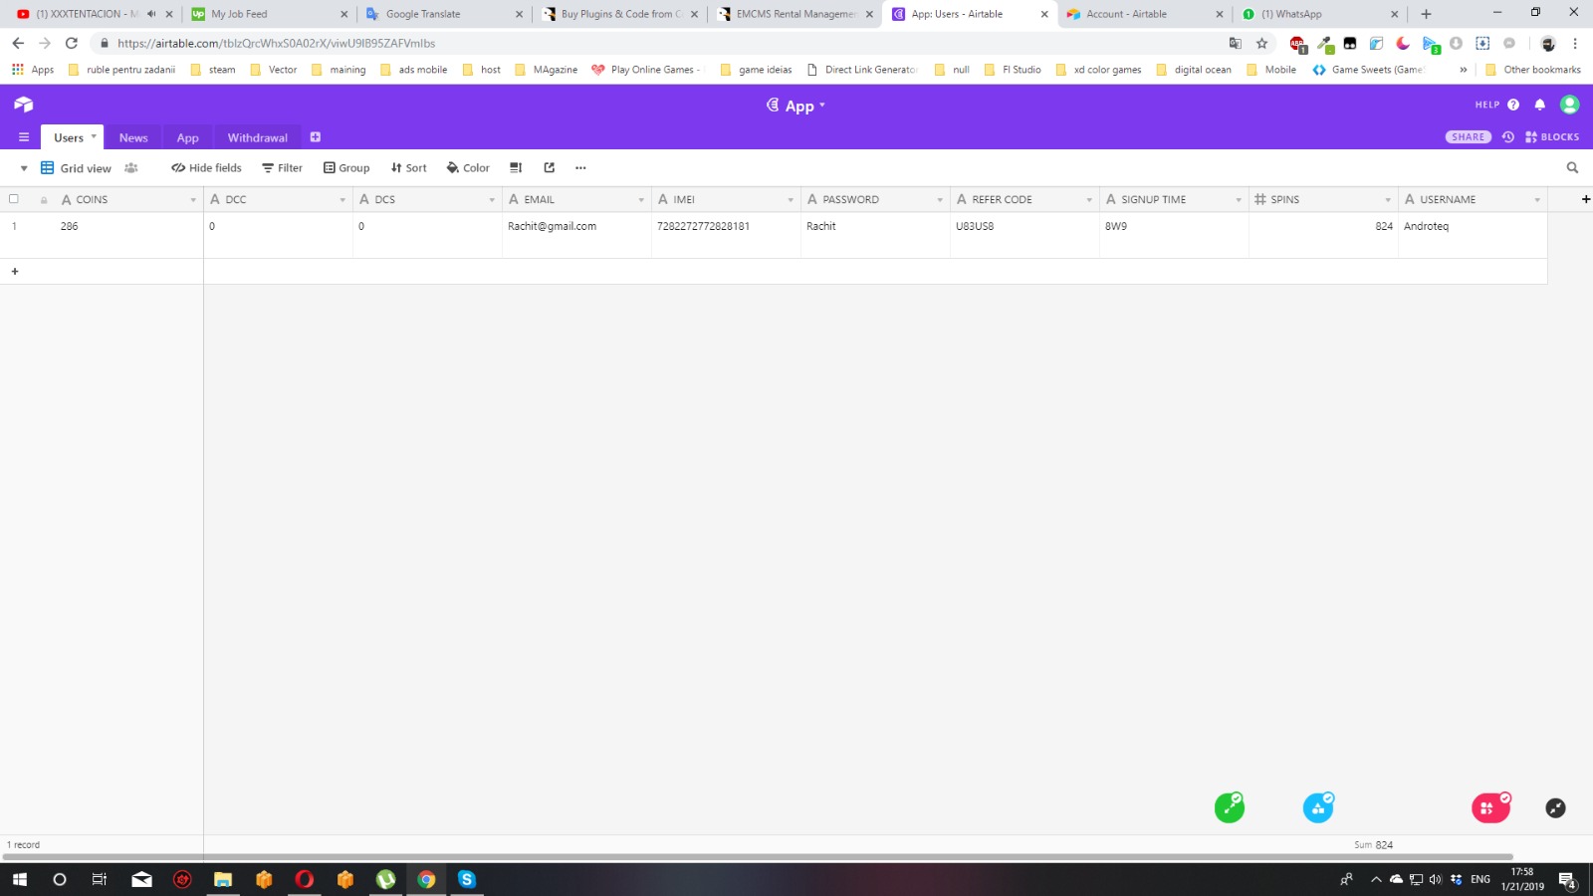Screen dimensions: 1593x896
Task: Open notifications bell
Action: click(x=1540, y=105)
